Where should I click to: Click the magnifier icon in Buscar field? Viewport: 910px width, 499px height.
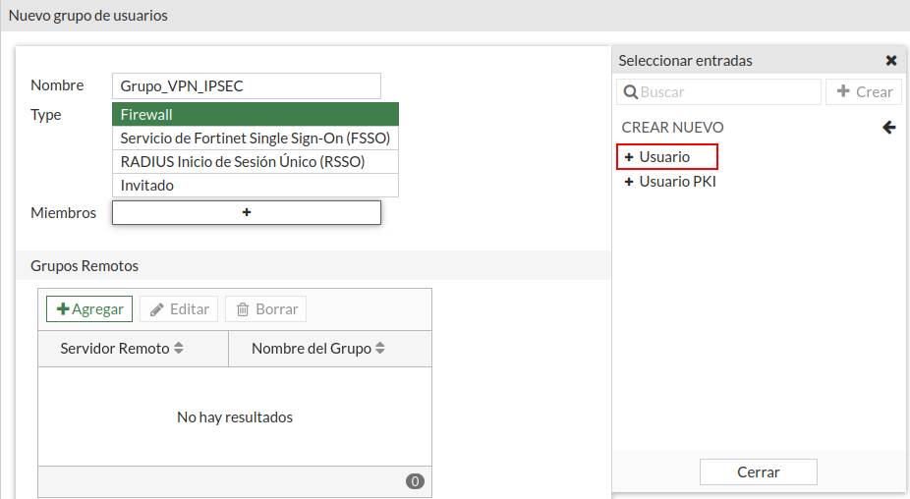630,92
